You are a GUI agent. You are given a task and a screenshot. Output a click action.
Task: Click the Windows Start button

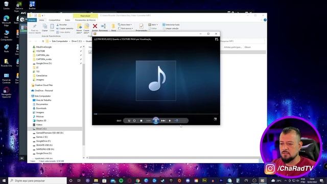pos(4,180)
